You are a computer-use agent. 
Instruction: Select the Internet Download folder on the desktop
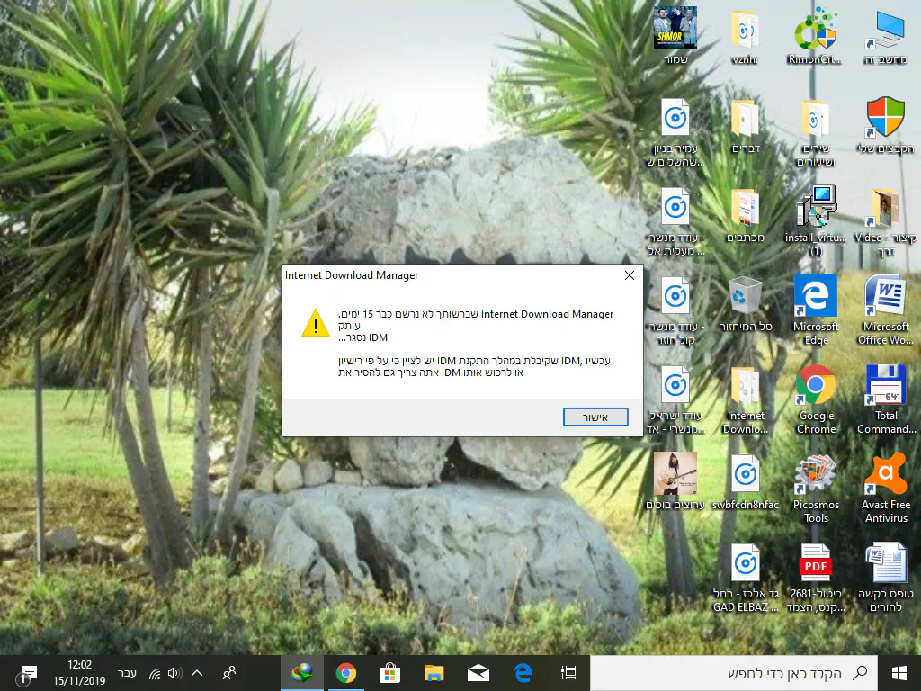pos(746,388)
